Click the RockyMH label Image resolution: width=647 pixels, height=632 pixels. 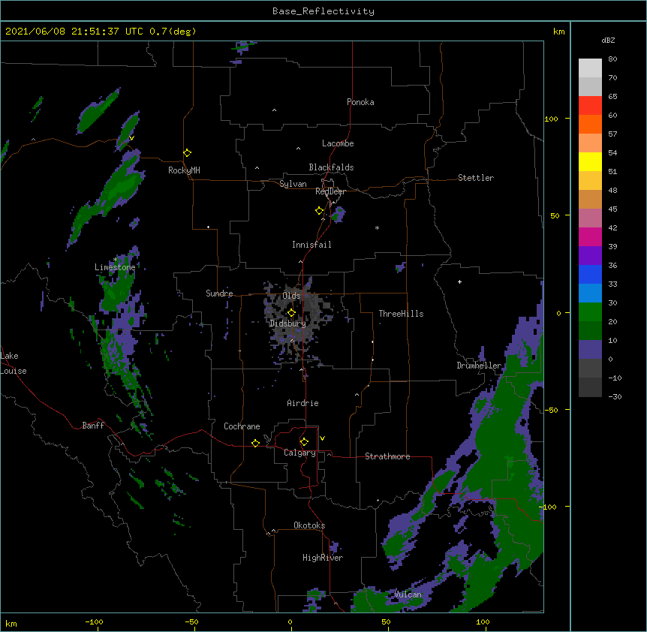pyautogui.click(x=184, y=170)
